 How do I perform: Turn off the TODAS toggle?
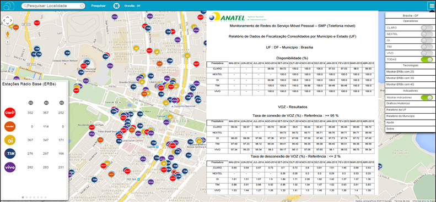click(x=427, y=59)
